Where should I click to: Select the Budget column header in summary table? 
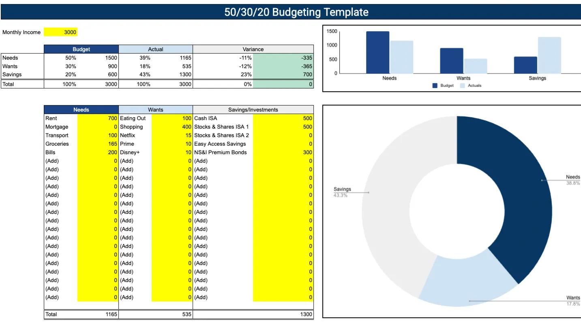[81, 49]
